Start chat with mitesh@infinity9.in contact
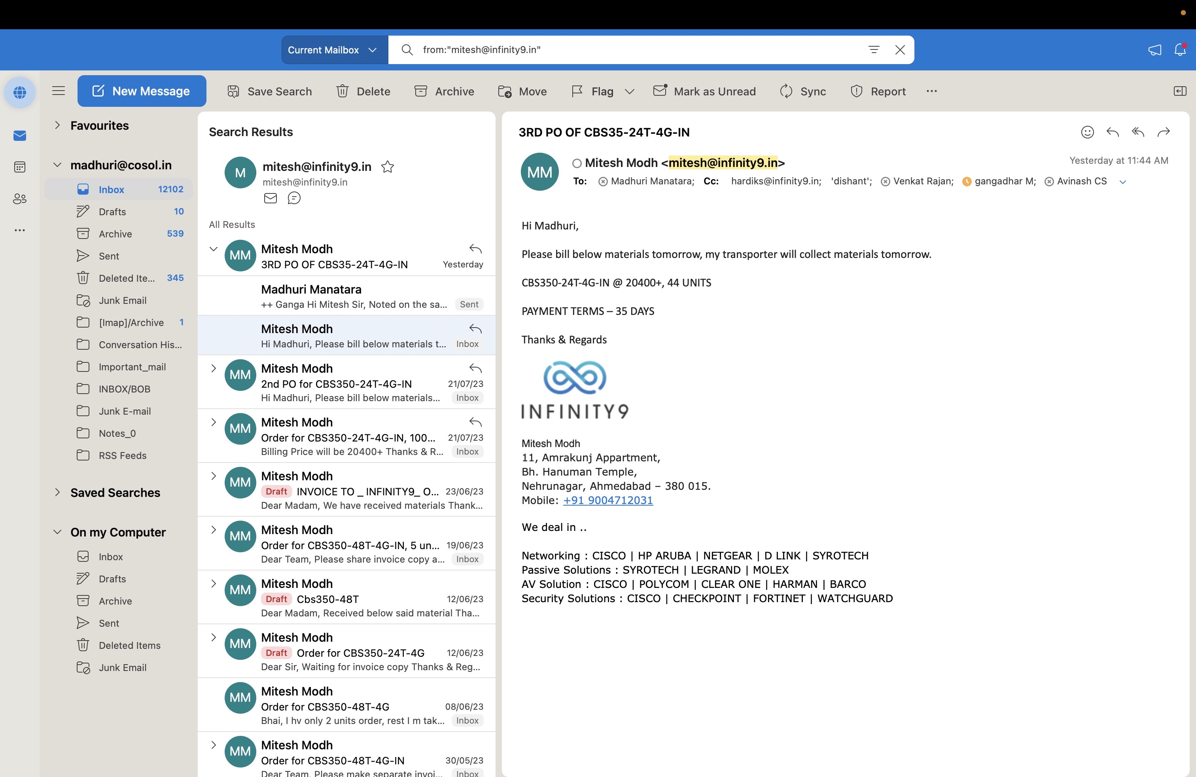 coord(294,198)
